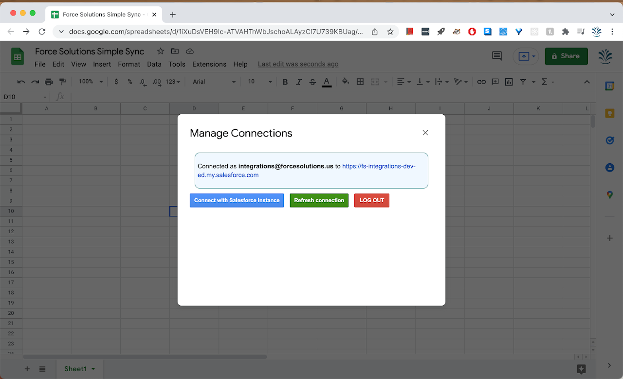The width and height of the screenshot is (623, 379).
Task: Click the cloud document status icon
Action: pyautogui.click(x=190, y=51)
